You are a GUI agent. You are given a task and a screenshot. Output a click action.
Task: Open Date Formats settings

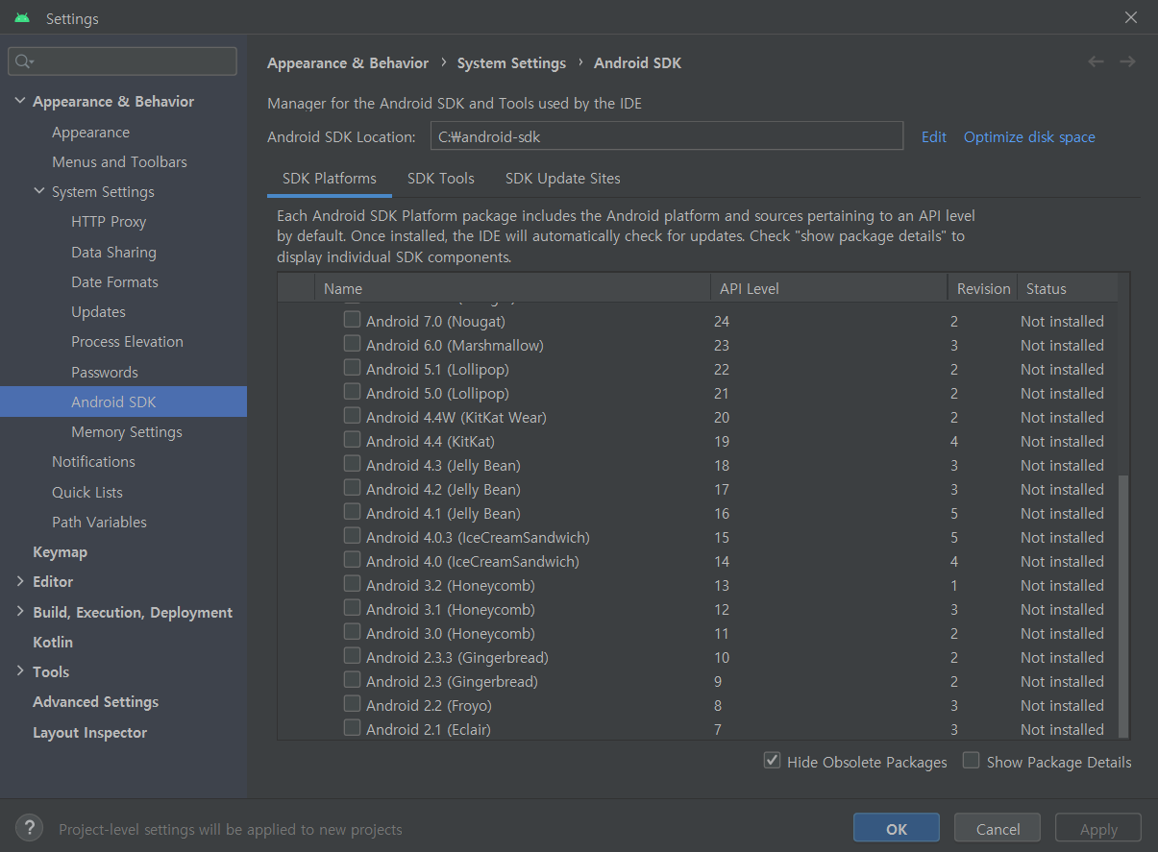coord(114,282)
